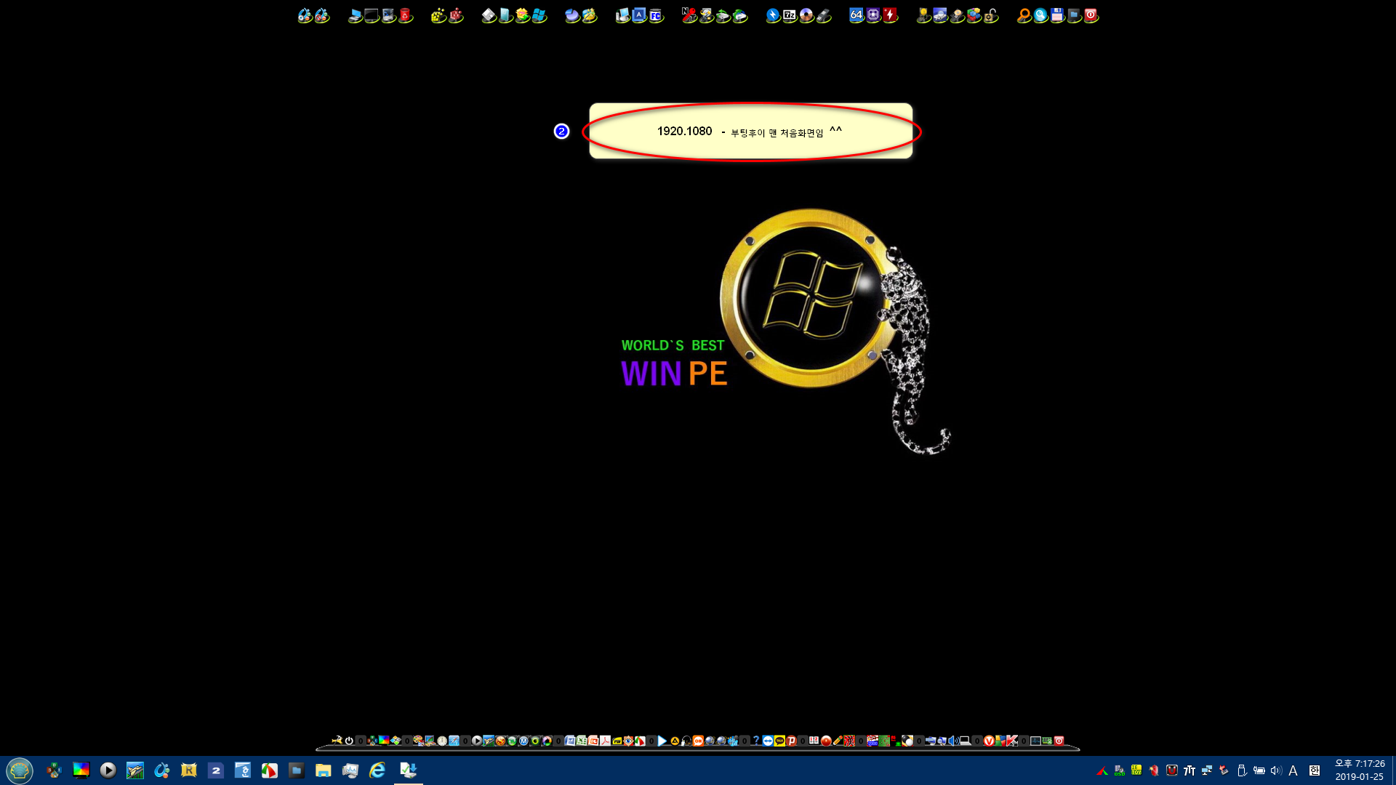
Task: Open the blue play arrow in bottom dock
Action: pyautogui.click(x=662, y=741)
